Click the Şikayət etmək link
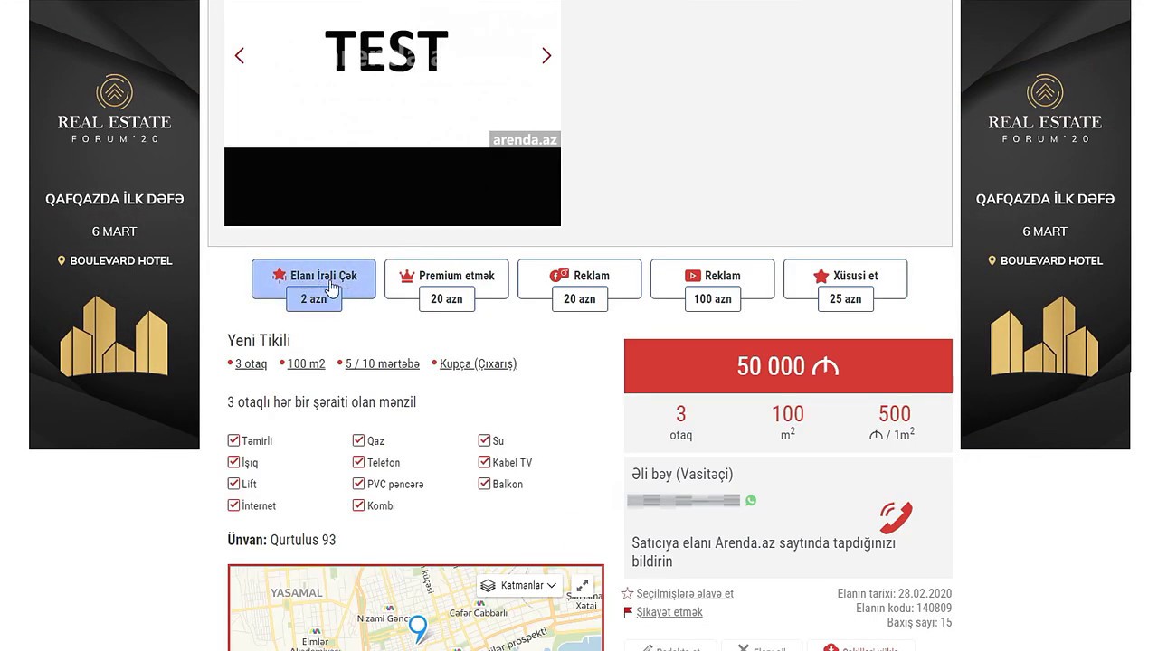The image size is (1158, 651). [x=669, y=612]
